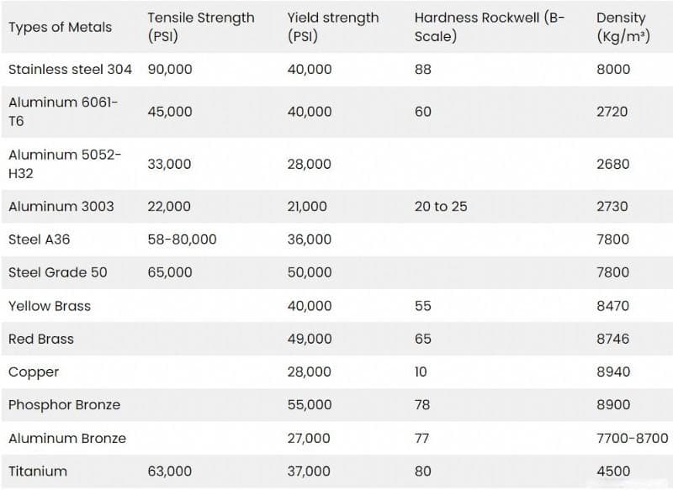Viewport: 673px width, 490px height.
Task: Click the Yield strength (PSI) header
Action: tap(333, 27)
